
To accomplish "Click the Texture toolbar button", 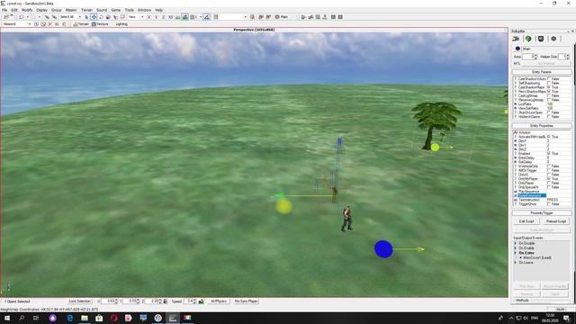I will pyautogui.click(x=100, y=24).
